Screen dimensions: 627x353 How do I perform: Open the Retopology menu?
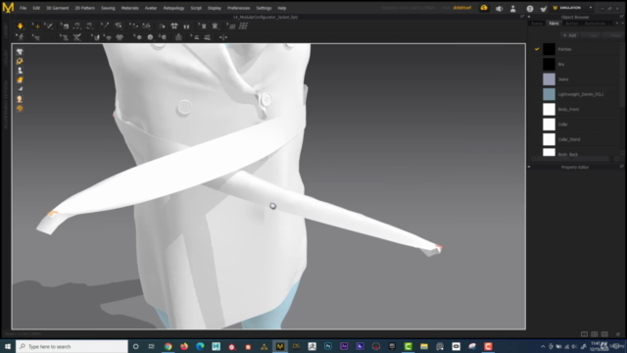coord(173,8)
